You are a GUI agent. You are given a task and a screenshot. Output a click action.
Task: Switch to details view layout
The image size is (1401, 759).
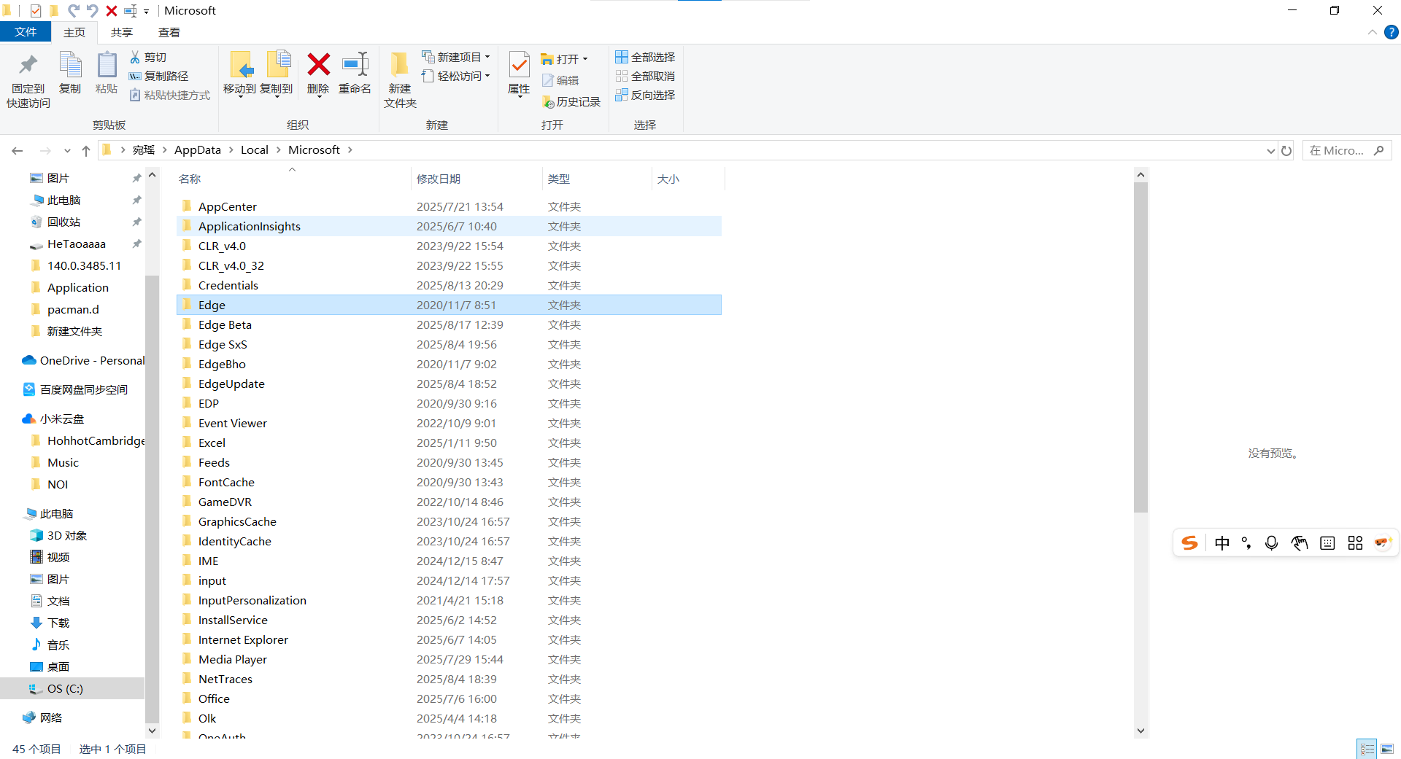pyautogui.click(x=1367, y=749)
